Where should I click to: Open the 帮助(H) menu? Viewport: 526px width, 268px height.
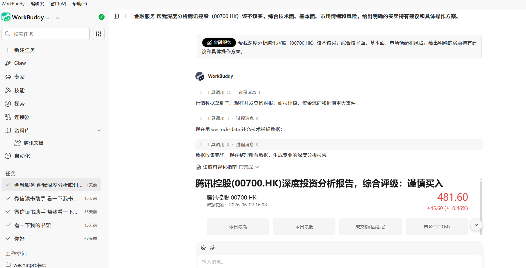pyautogui.click(x=79, y=4)
